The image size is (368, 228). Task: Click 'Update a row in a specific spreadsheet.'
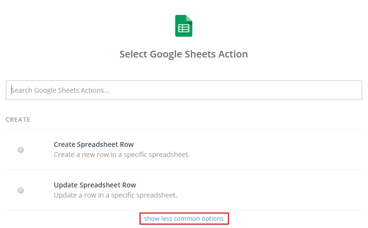point(115,195)
